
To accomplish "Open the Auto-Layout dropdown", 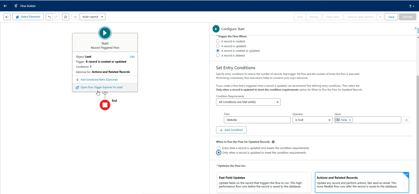I will [x=93, y=17].
